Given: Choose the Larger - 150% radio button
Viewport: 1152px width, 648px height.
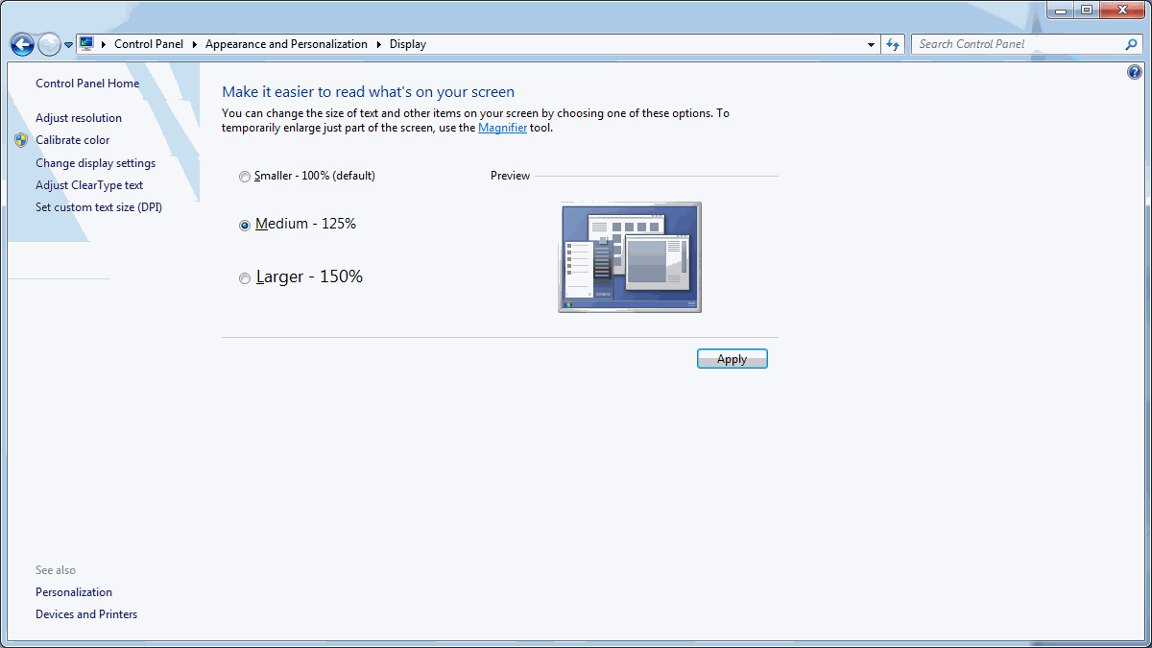Looking at the screenshot, I should coord(246,278).
